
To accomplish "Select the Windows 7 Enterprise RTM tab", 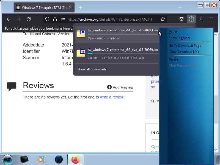I will 44,8.
